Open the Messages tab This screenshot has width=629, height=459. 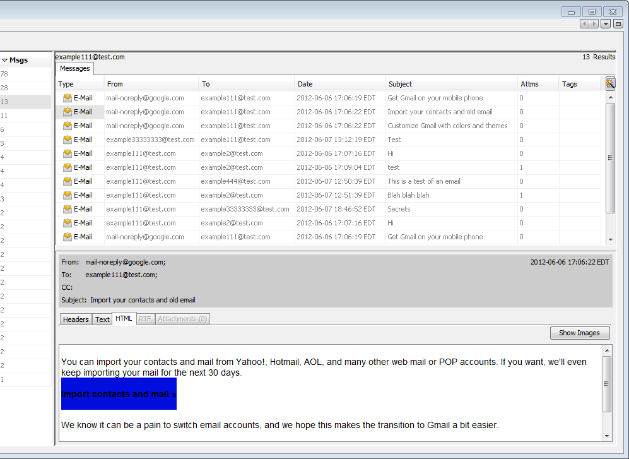75,68
